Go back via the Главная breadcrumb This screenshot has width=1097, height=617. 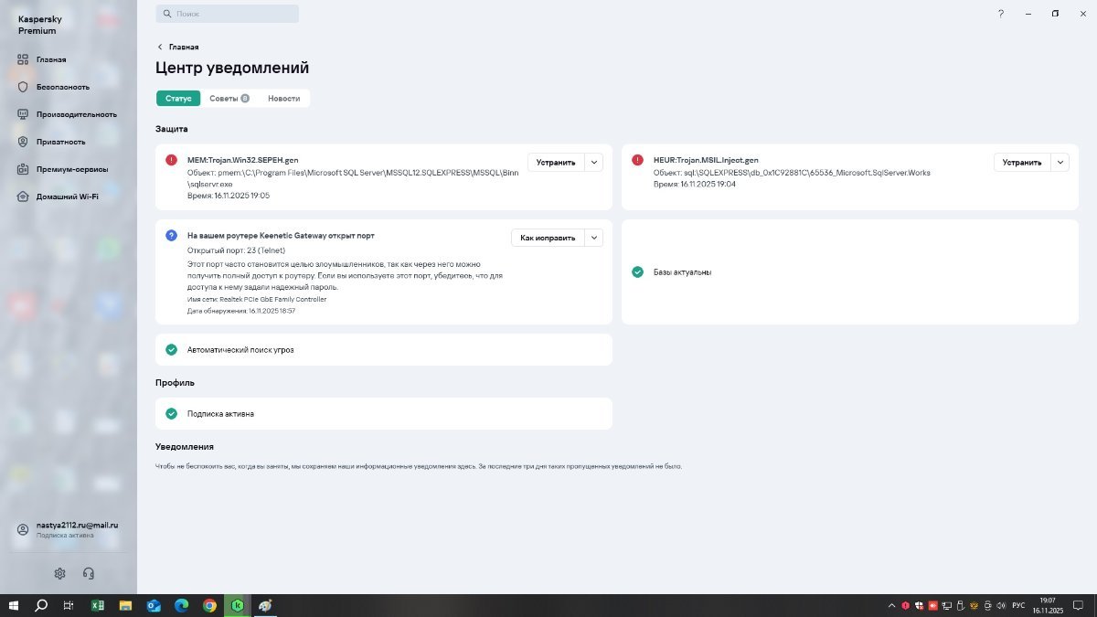click(178, 47)
